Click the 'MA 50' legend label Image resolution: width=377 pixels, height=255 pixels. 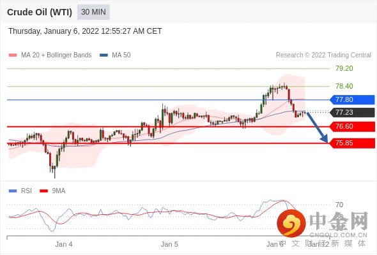(121, 55)
